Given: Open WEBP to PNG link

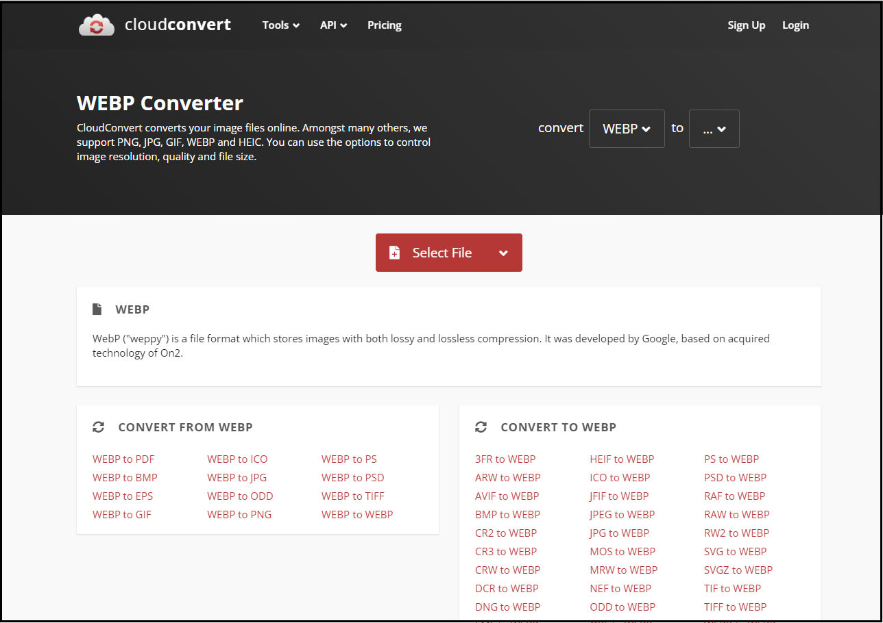Looking at the screenshot, I should pyautogui.click(x=239, y=515).
